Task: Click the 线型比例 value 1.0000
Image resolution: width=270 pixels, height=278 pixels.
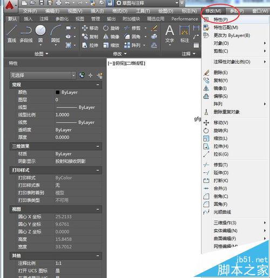Action: pyautogui.click(x=62, y=115)
